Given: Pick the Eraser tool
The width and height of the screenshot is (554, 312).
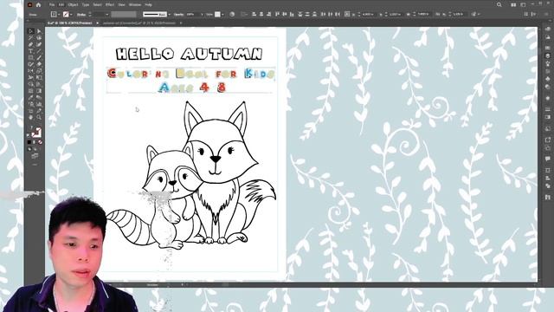Looking at the screenshot, I should 39,64.
